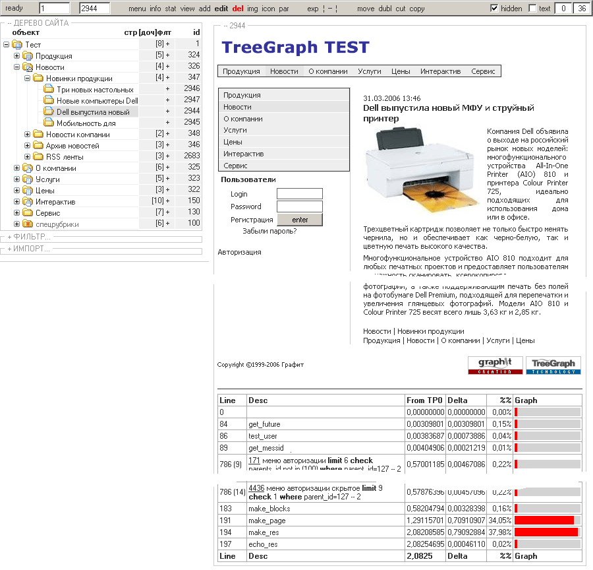This screenshot has height=570, width=593.
Task: Expand the ФИЛЬТР panel
Action: point(29,237)
